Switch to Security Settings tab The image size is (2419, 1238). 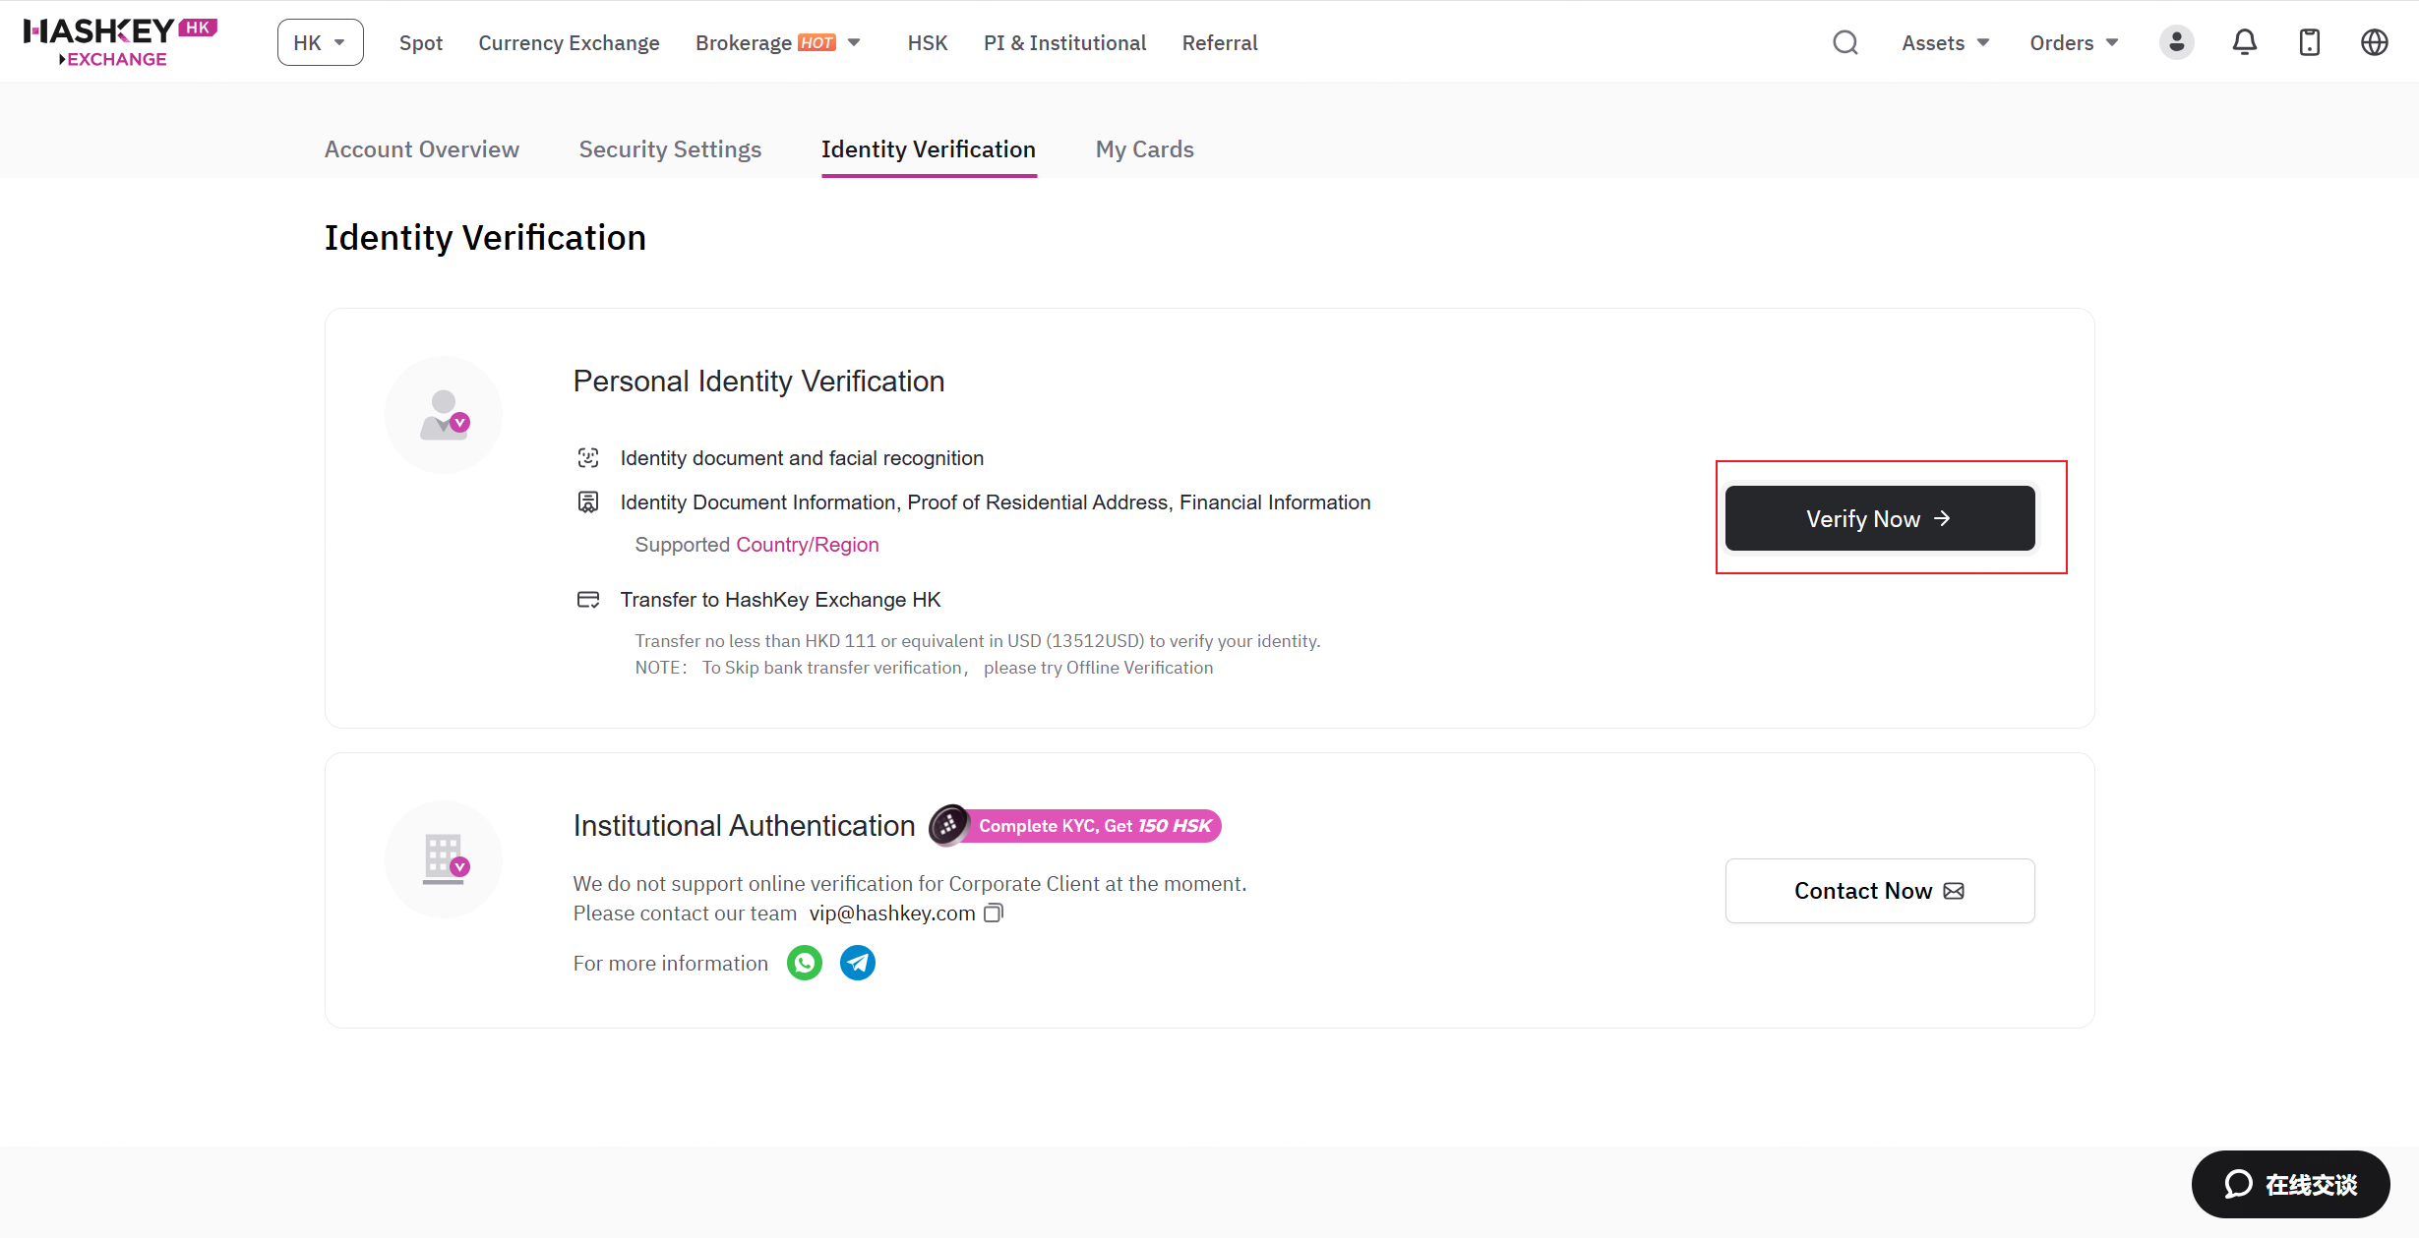(670, 149)
